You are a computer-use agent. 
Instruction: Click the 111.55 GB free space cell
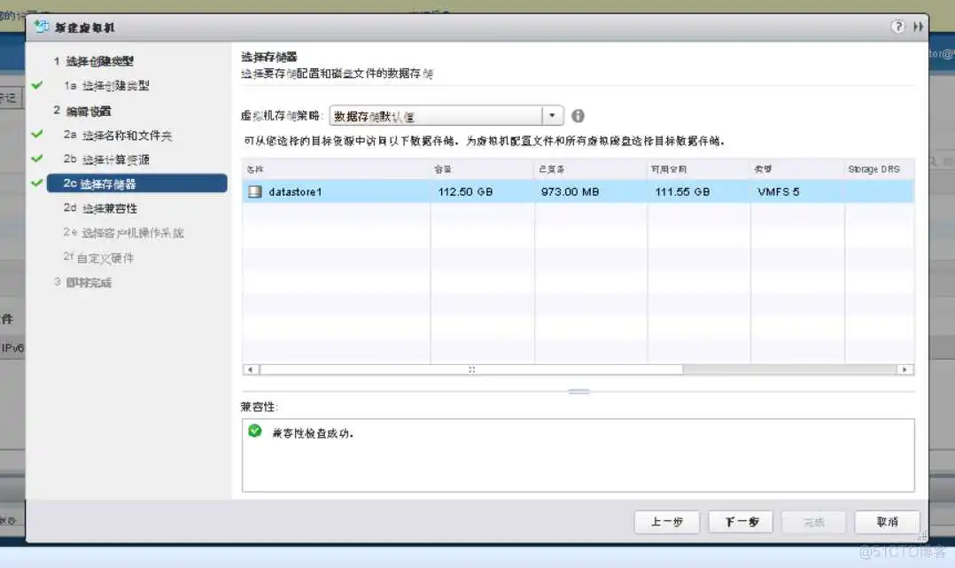[682, 192]
